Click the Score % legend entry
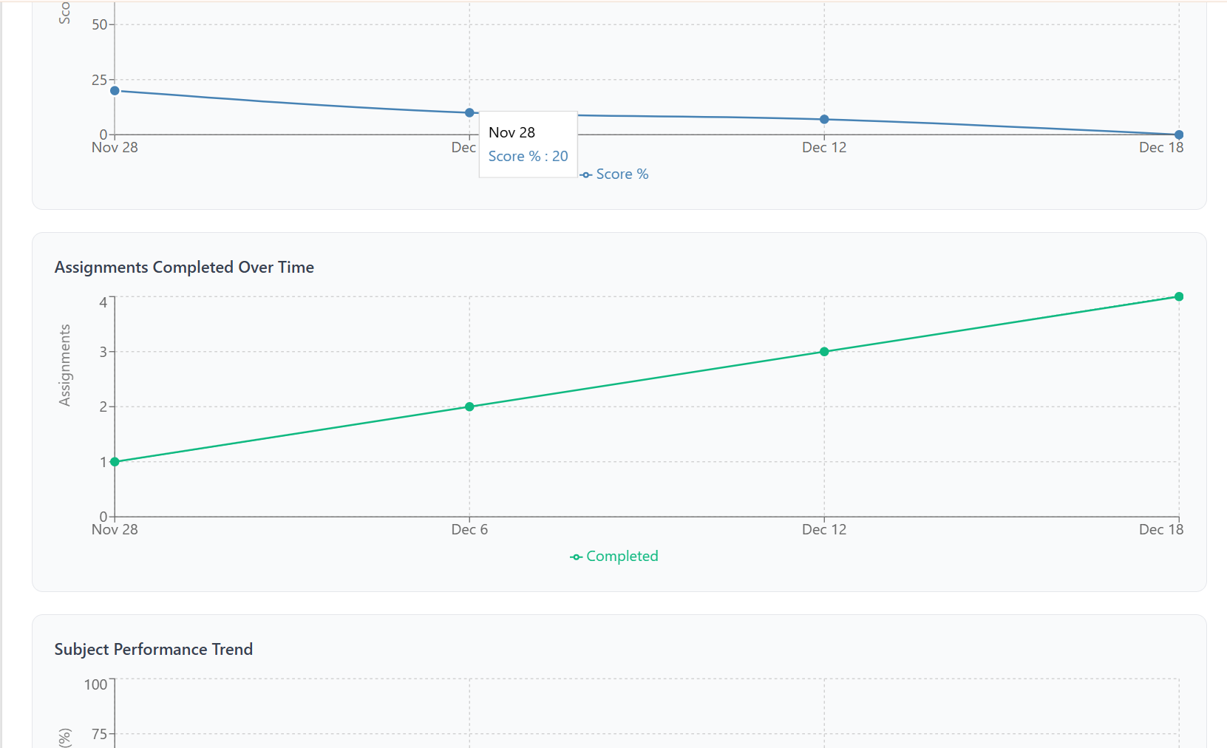Screen dimensions: 1227x748 (614, 174)
